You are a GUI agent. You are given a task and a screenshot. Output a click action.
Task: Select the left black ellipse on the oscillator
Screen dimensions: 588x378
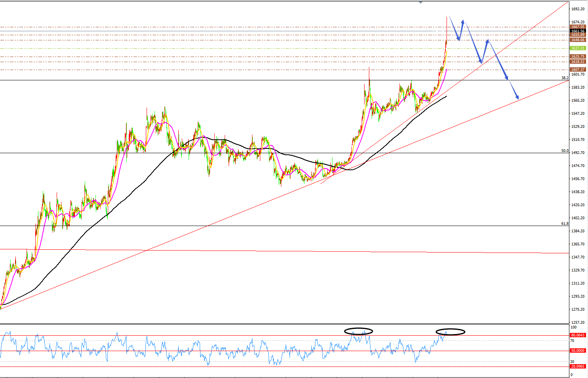click(358, 331)
